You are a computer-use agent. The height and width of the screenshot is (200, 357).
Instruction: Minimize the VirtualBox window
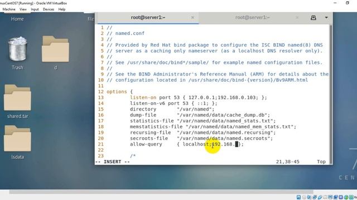[x=335, y=3]
